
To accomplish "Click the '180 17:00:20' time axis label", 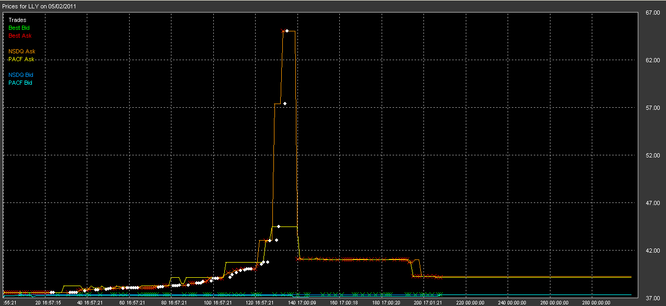I will [386, 302].
